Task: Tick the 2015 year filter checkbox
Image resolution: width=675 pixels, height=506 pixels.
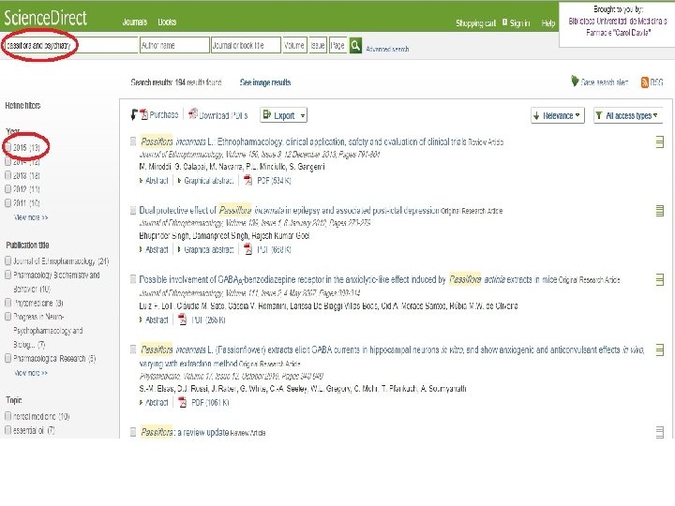Action: [7, 147]
